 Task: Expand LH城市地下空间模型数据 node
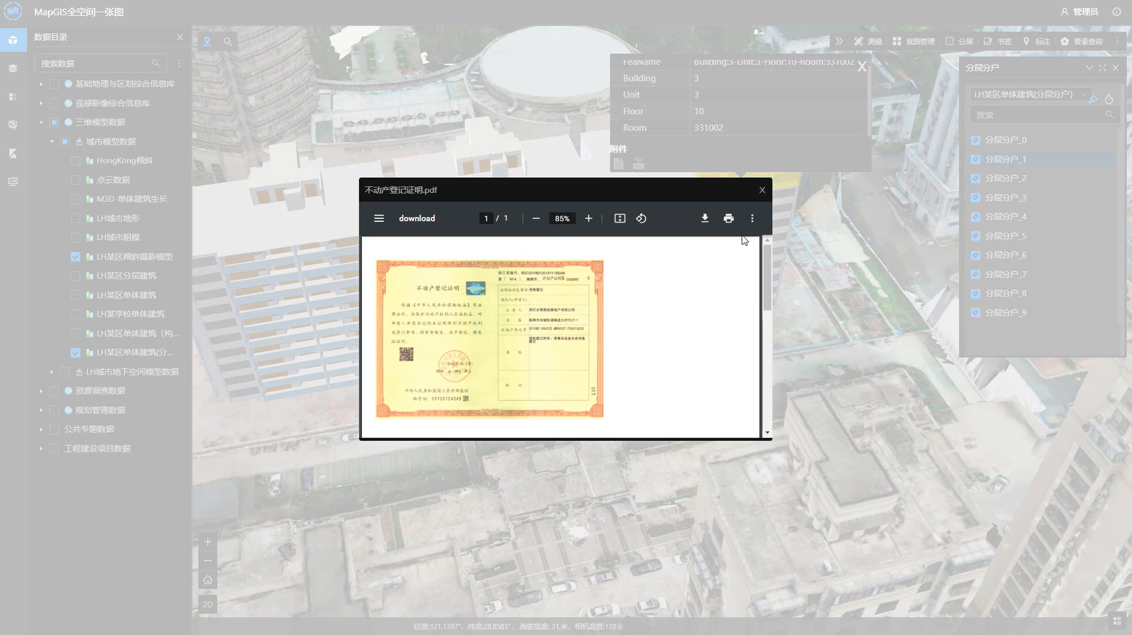tap(52, 372)
